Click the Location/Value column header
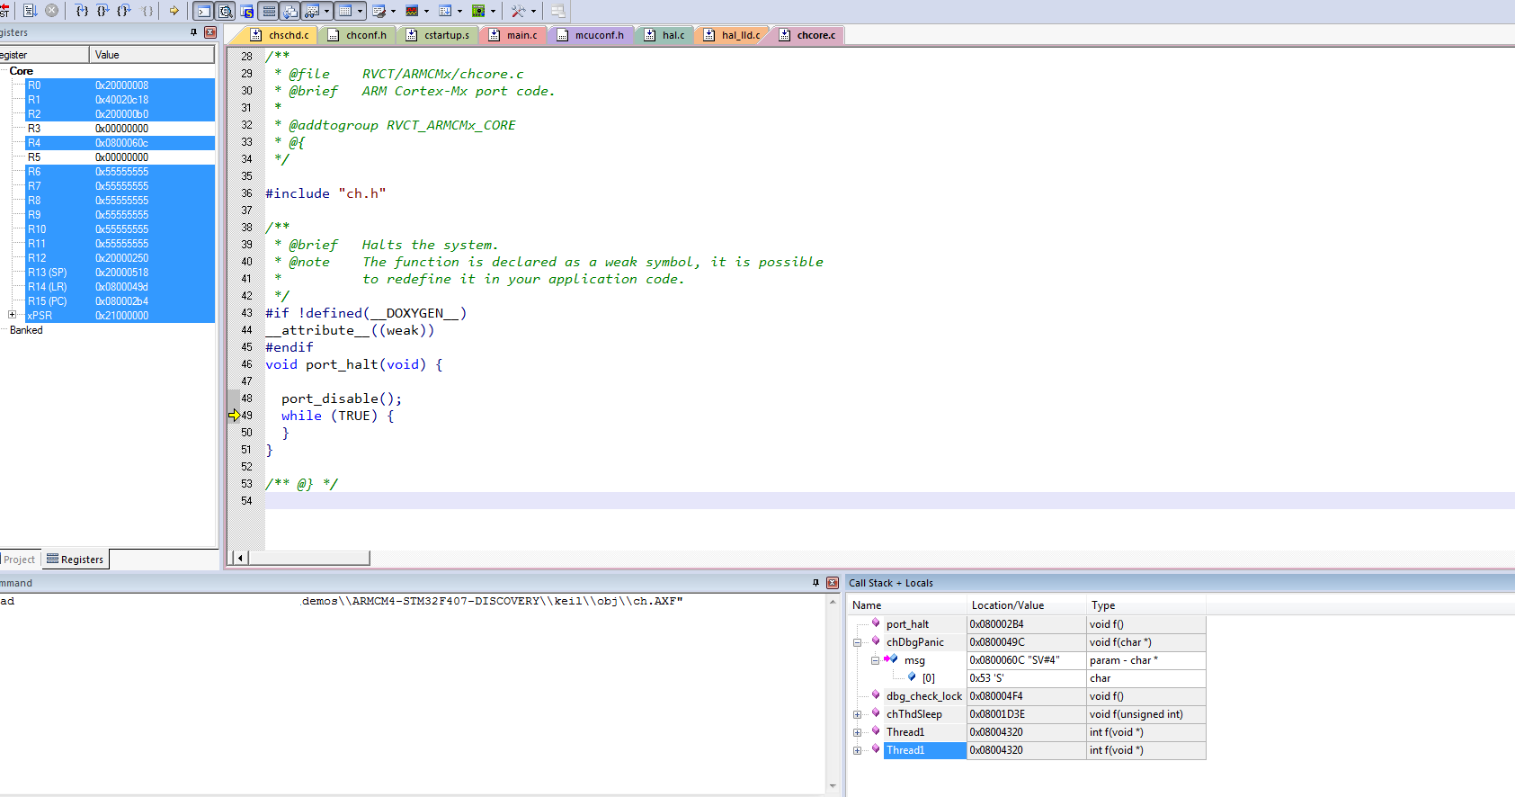 tap(1026, 605)
